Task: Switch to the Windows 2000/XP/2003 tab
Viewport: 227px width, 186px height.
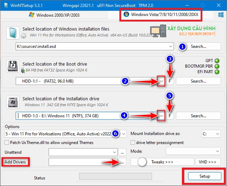Action: tap(54, 15)
